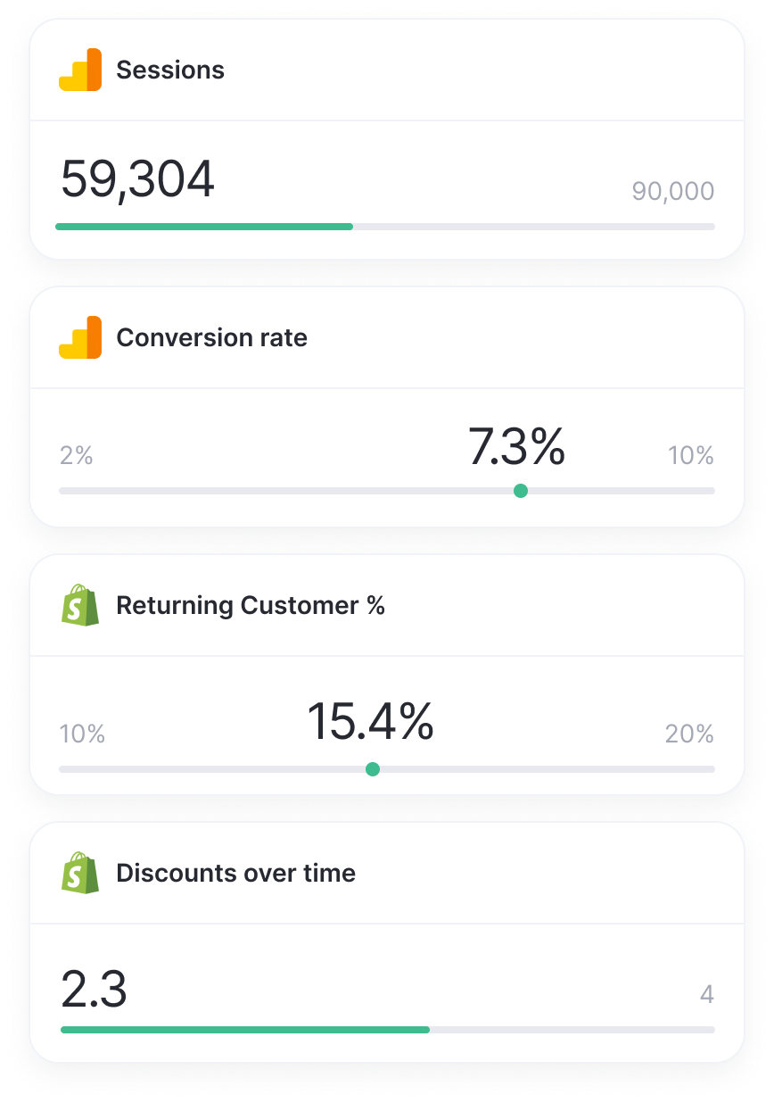Screen dimensions: 774x1103
Task: Click the 59,304 sessions value
Action: click(137, 178)
